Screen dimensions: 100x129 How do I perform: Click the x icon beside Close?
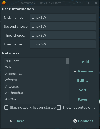tap(11, 121)
